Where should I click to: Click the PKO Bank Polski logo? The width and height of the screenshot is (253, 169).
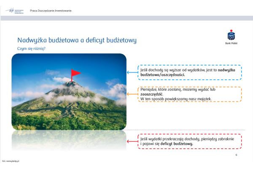click(231, 35)
